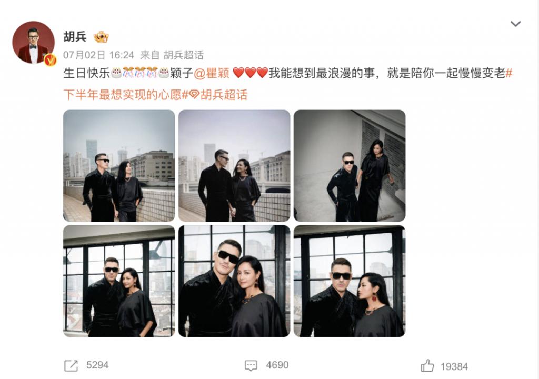Viewport: 539px width, 379px height.
Task: Click the 07月02日 16:24 timestamp
Action: click(98, 55)
